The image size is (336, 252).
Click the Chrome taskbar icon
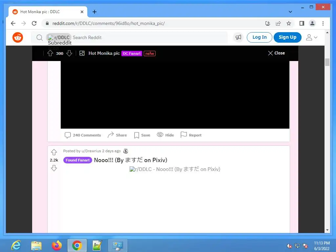click(x=77, y=245)
